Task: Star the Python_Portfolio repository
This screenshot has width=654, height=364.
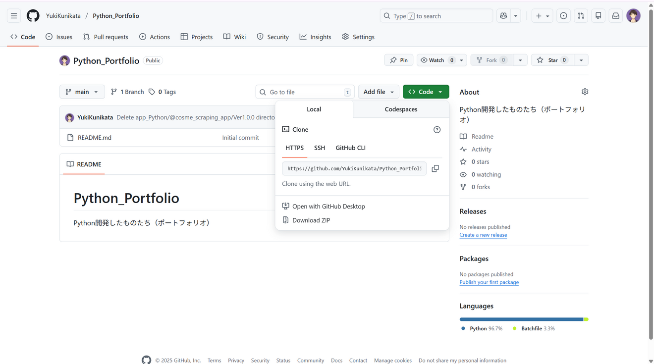Action: coord(552,60)
